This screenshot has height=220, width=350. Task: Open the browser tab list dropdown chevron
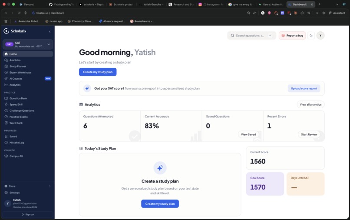click(337, 4)
